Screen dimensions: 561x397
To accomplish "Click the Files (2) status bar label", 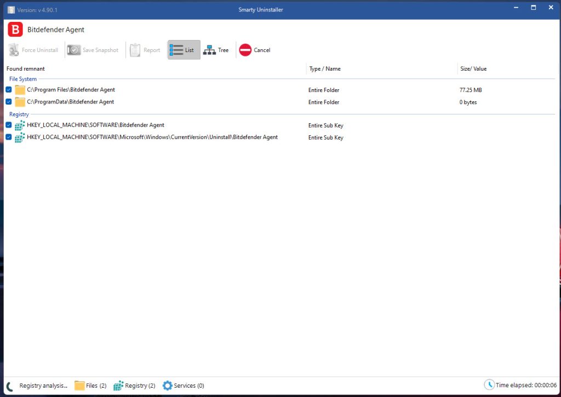I will [x=96, y=386].
